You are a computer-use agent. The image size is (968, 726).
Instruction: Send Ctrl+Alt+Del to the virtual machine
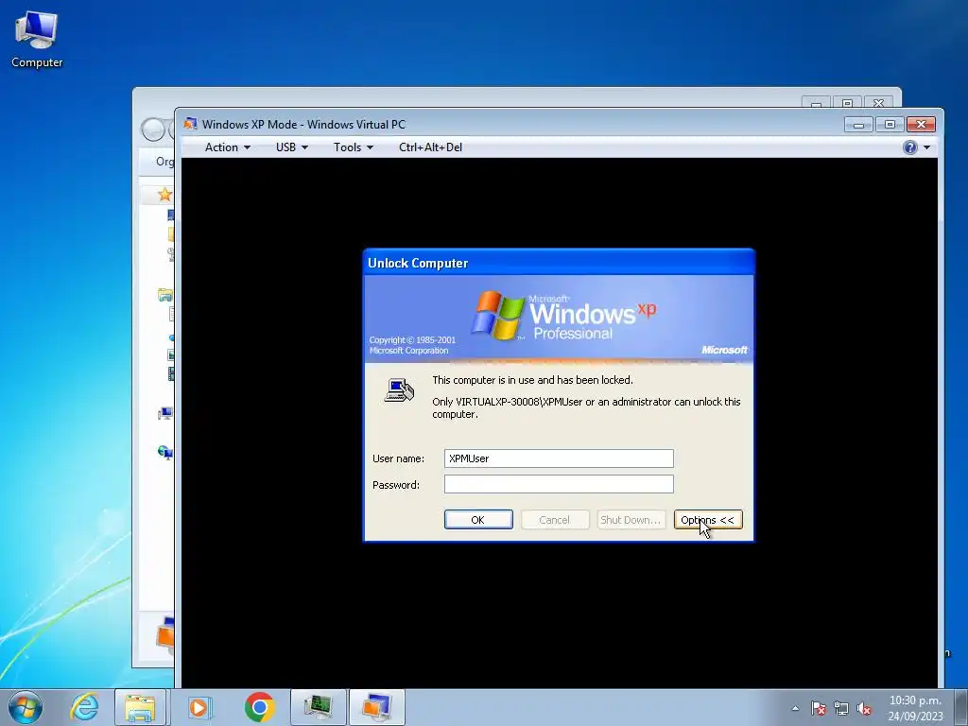point(430,147)
